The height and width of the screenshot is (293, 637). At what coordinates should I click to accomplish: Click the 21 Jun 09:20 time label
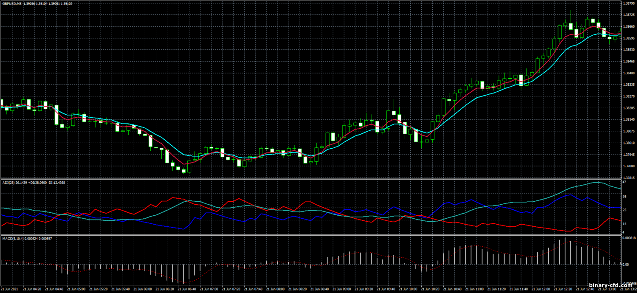(x=364, y=288)
